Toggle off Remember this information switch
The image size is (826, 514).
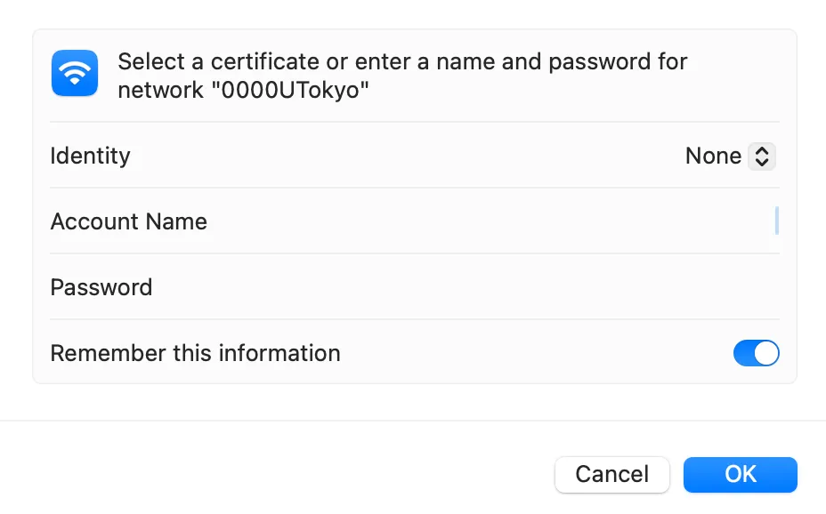(756, 353)
